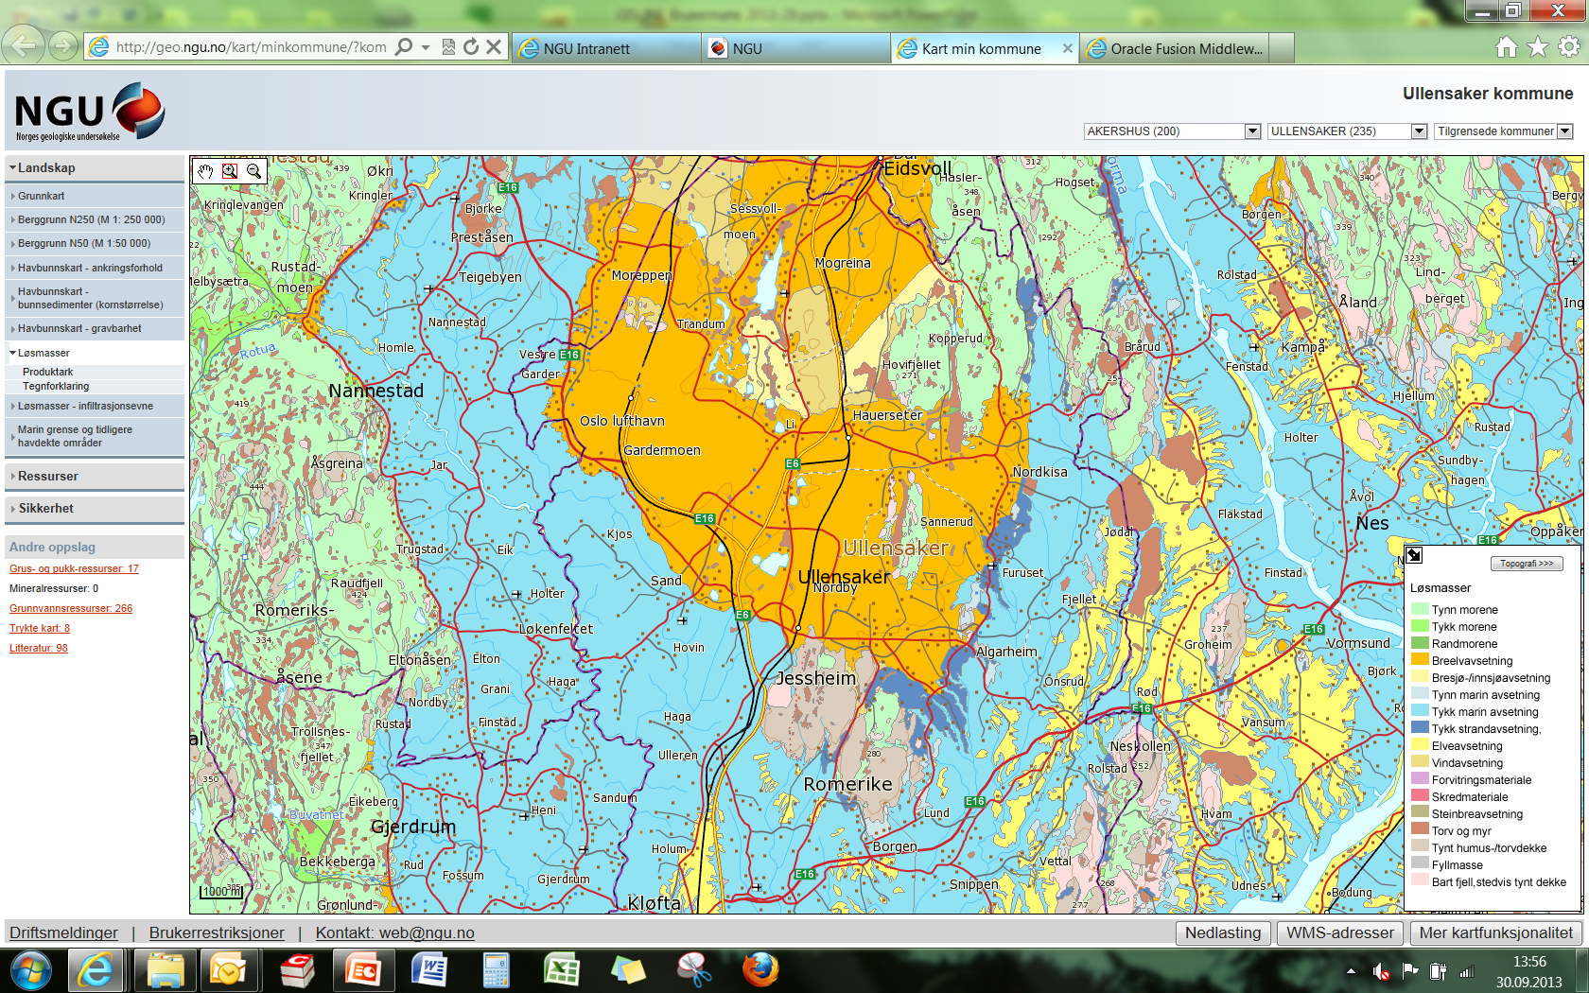Expand Berggrunn N50 layer
1589x993 pixels.
(x=94, y=244)
